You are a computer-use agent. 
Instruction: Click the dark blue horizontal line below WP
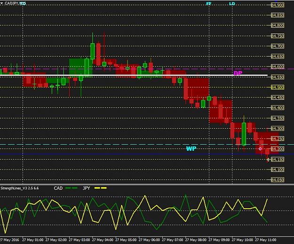(147, 154)
